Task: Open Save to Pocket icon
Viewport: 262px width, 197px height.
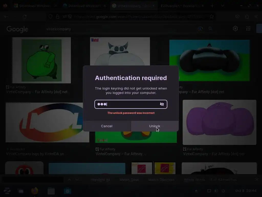Action: [237, 16]
